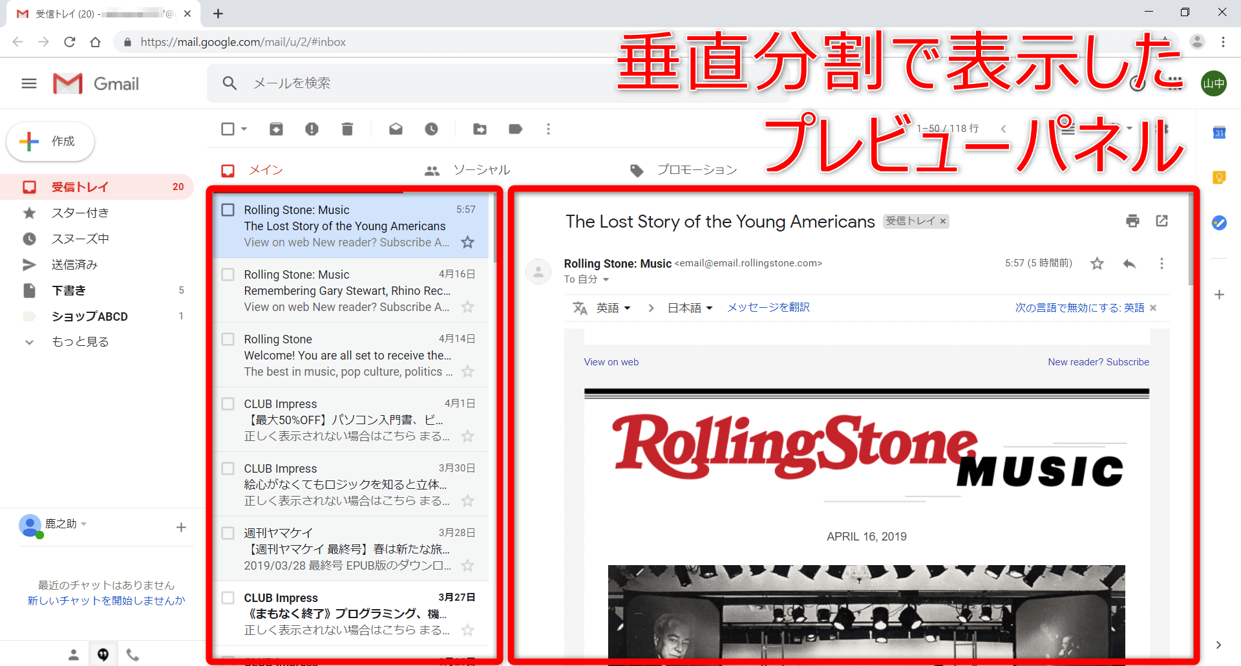1241x666 pixels.
Task: Check CLUB Impress 4月1日 email checkbox
Action: pyautogui.click(x=228, y=404)
